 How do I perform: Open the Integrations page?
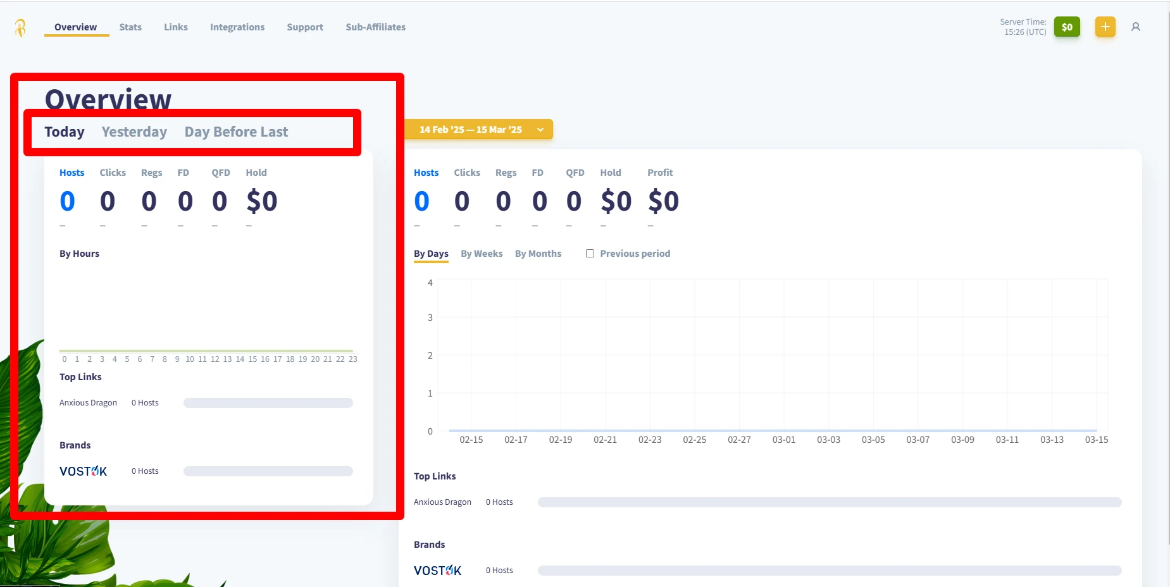[x=237, y=27]
